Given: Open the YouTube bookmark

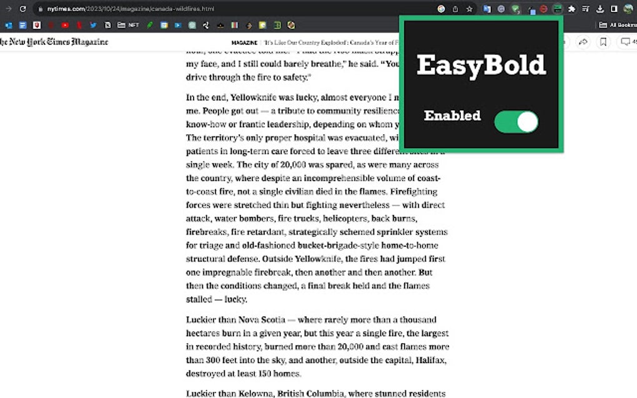Looking at the screenshot, I should pos(65,25).
